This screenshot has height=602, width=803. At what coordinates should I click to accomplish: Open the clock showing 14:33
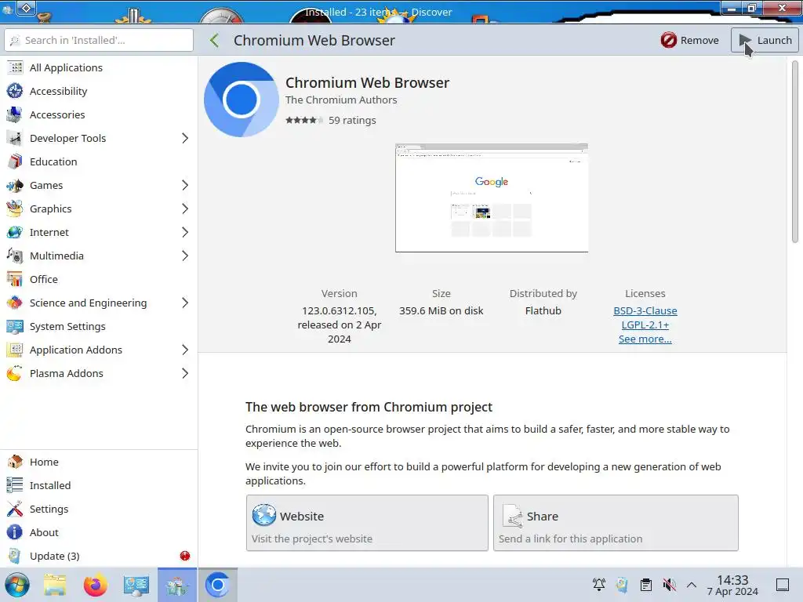point(732,585)
